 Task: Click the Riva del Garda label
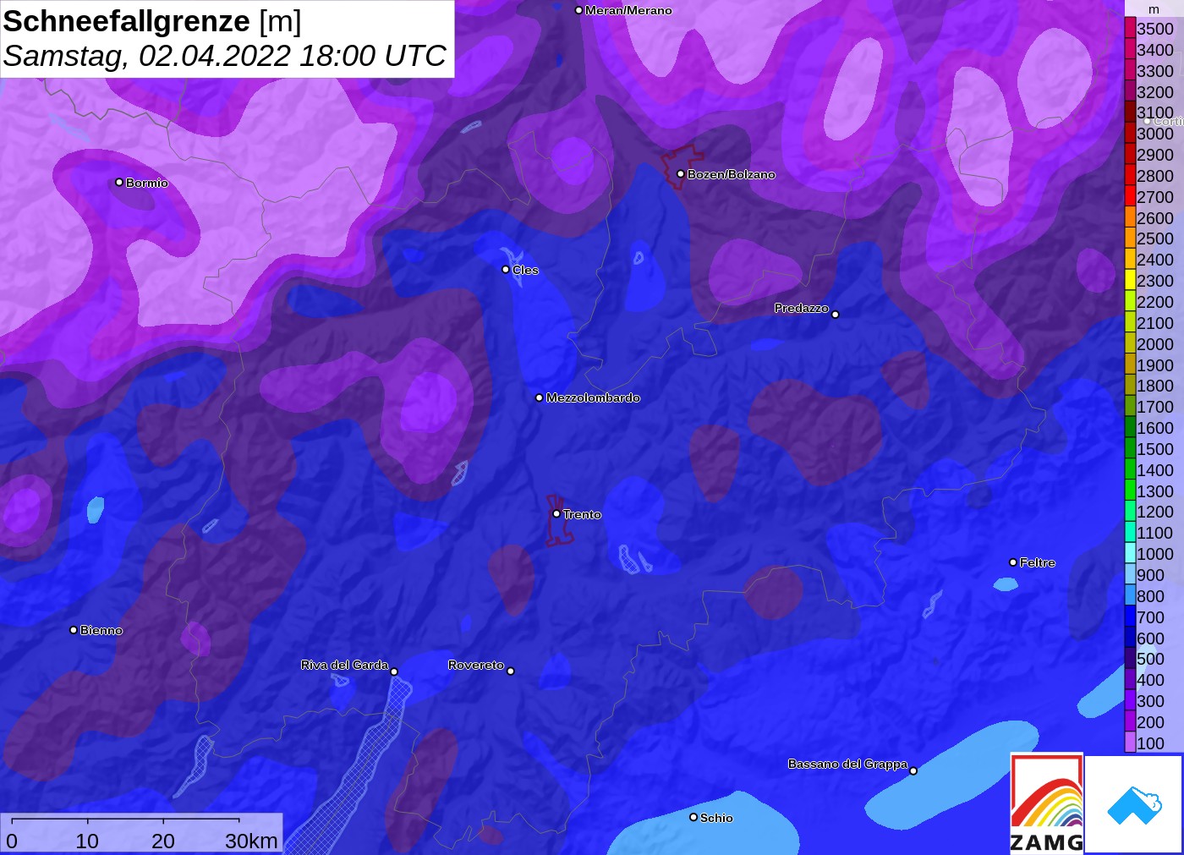coord(344,665)
